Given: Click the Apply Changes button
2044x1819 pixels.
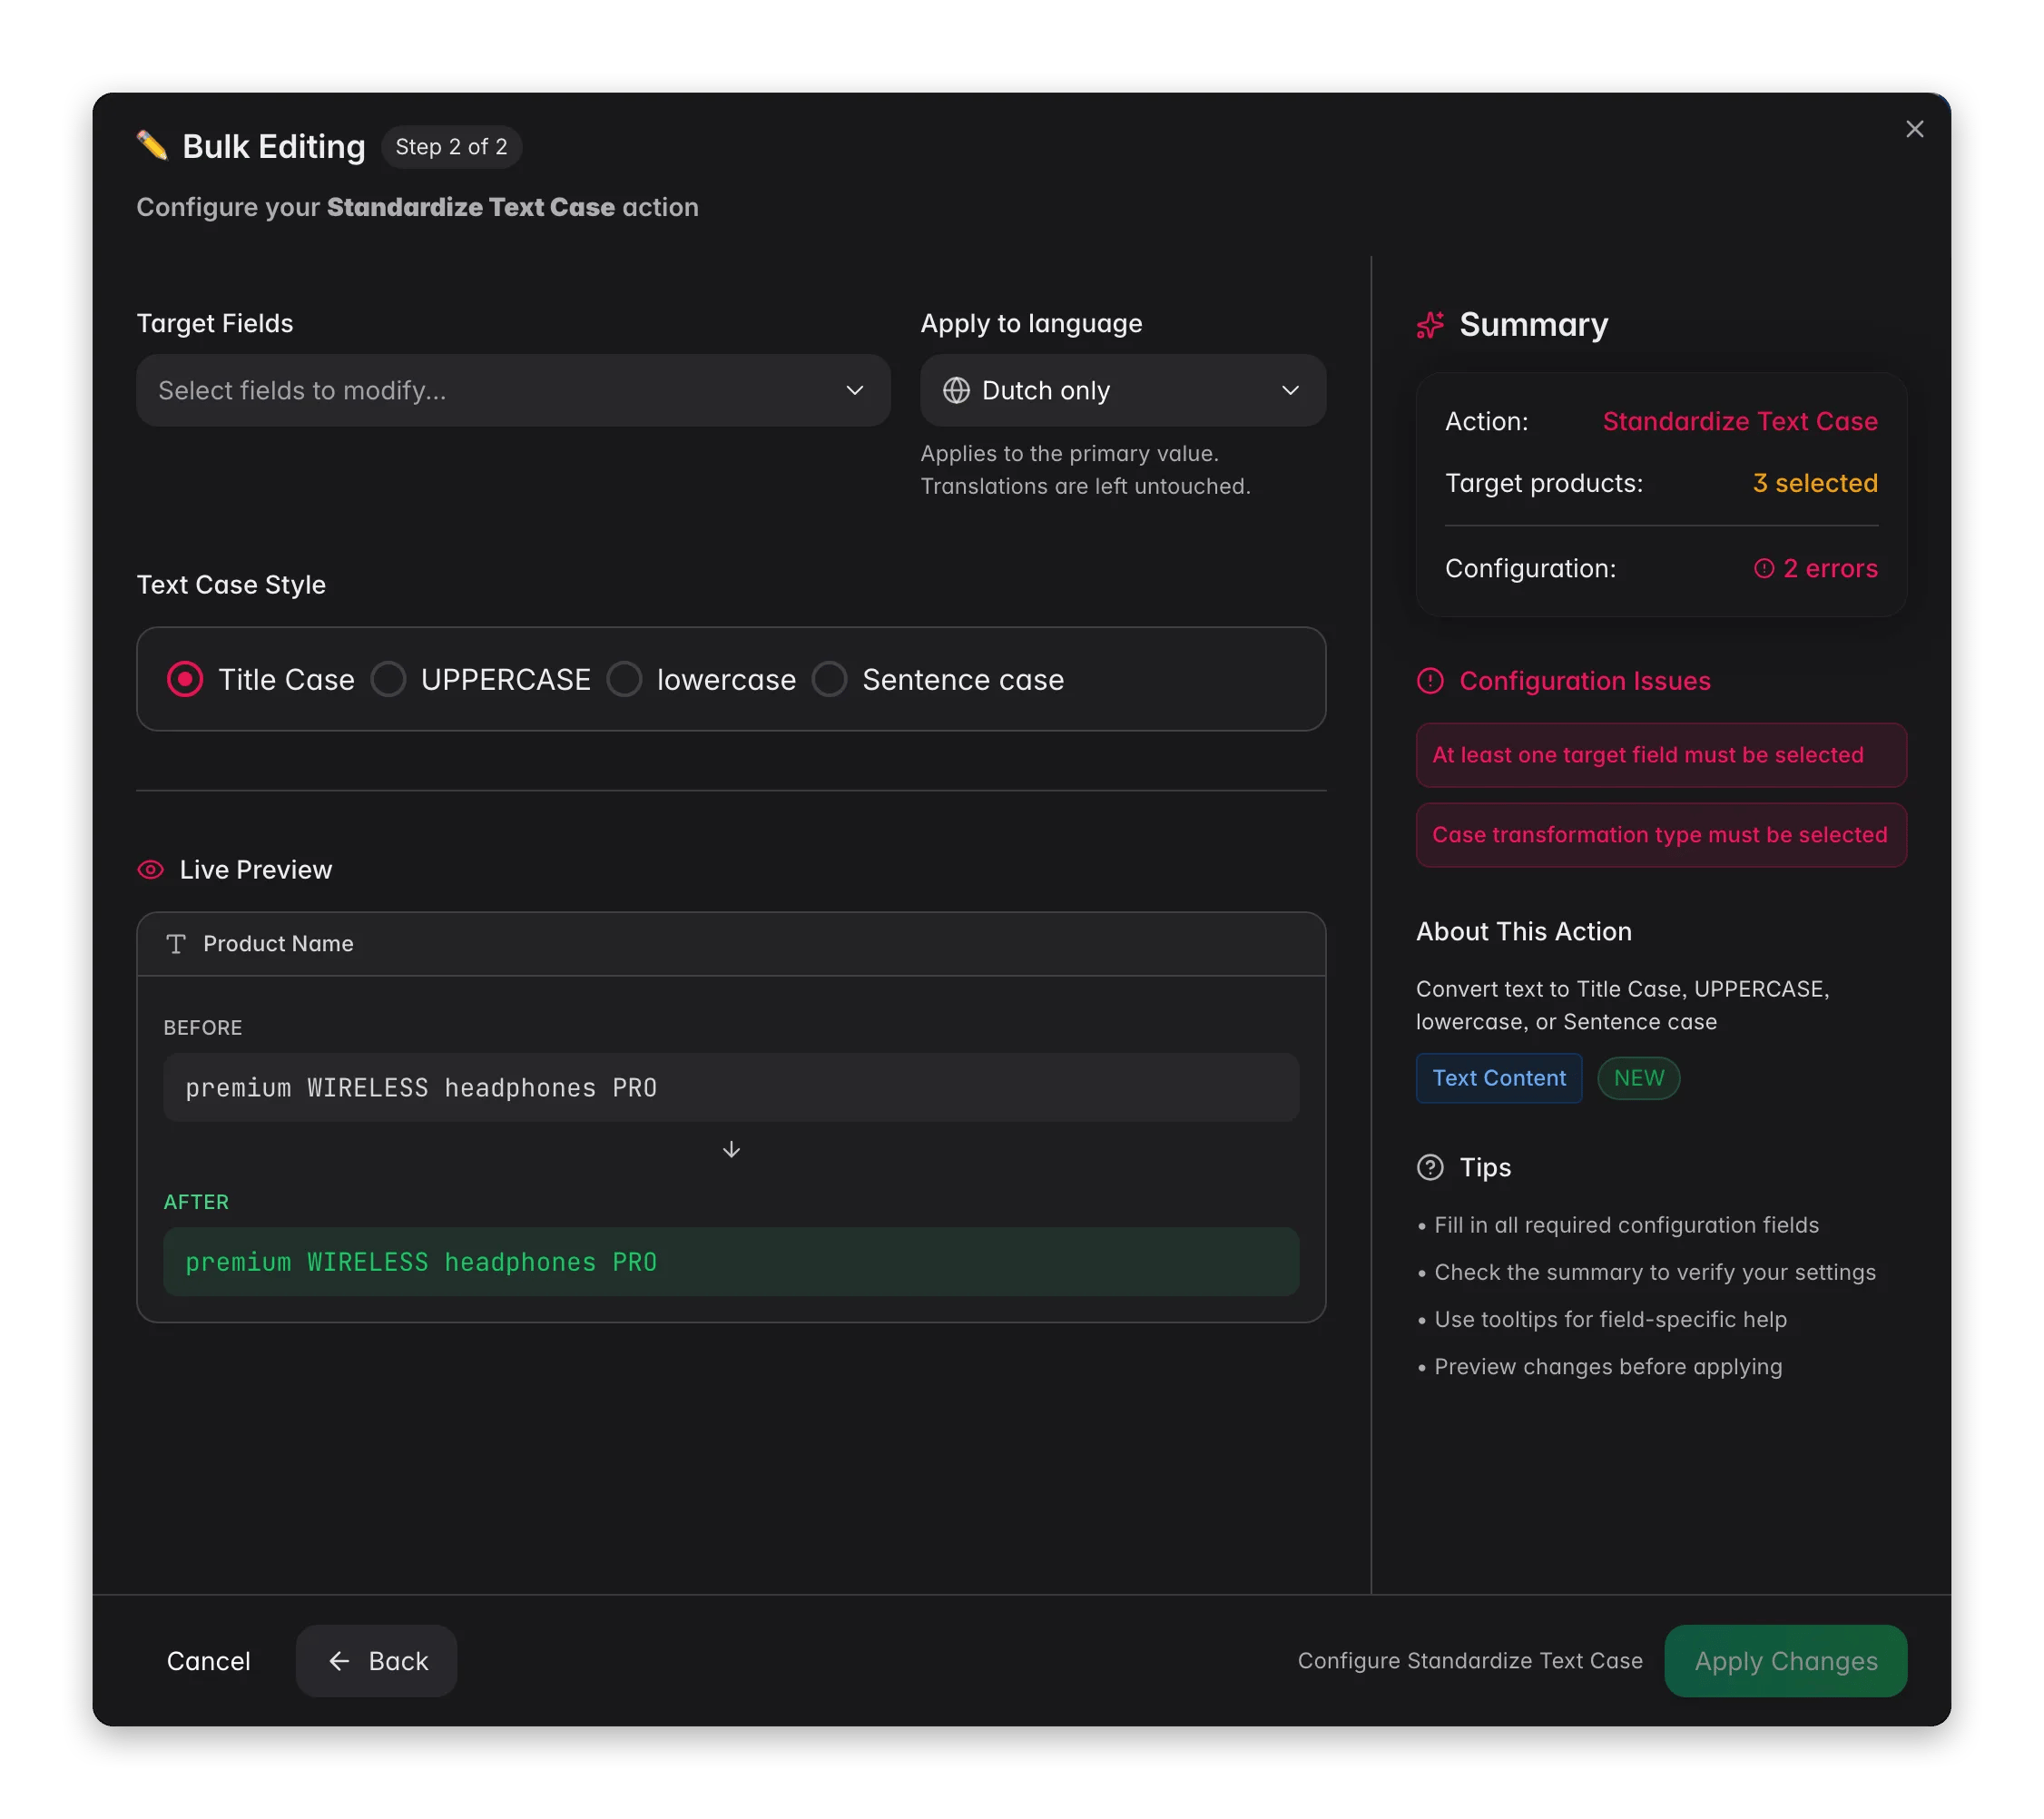Looking at the screenshot, I should [x=1785, y=1661].
